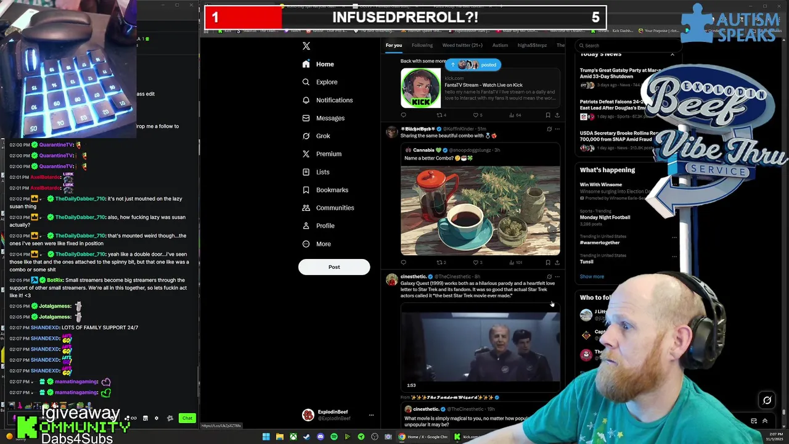Switch to Weed twitter (21+) tab
This screenshot has height=444, width=789.
tap(462, 45)
